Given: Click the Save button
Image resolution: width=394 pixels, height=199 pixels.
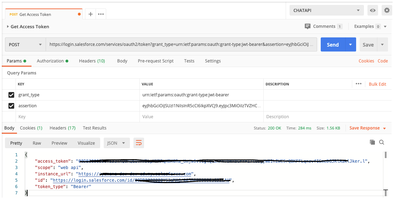Looking at the screenshot, I should 368,44.
